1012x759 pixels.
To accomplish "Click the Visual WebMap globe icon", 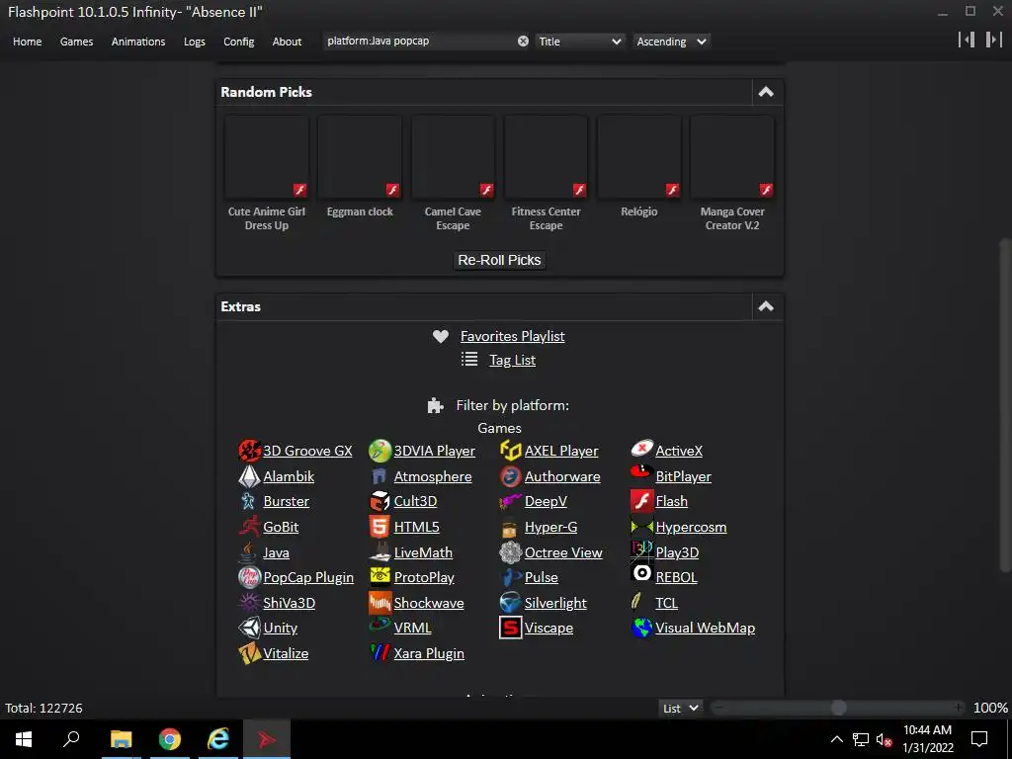I will [641, 628].
